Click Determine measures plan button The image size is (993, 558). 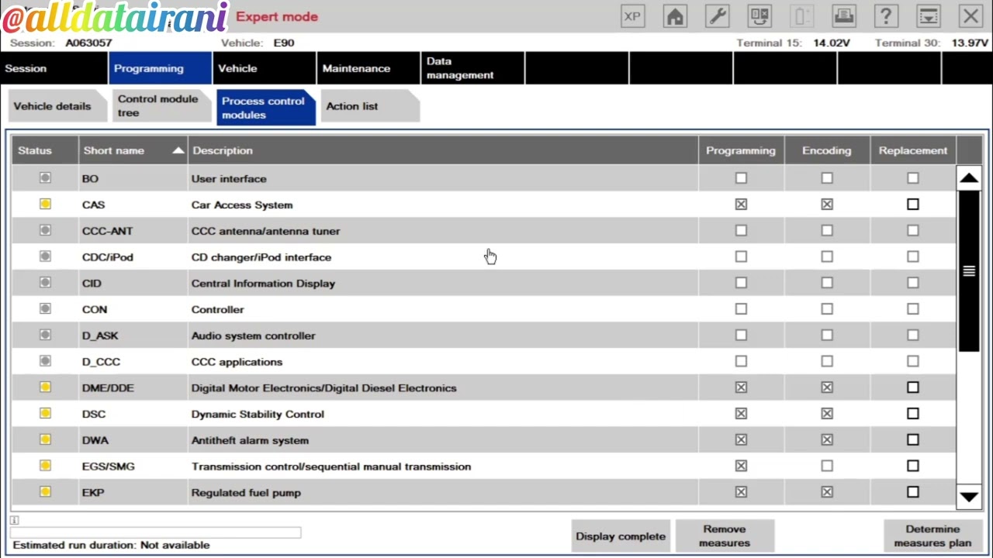pos(932,536)
